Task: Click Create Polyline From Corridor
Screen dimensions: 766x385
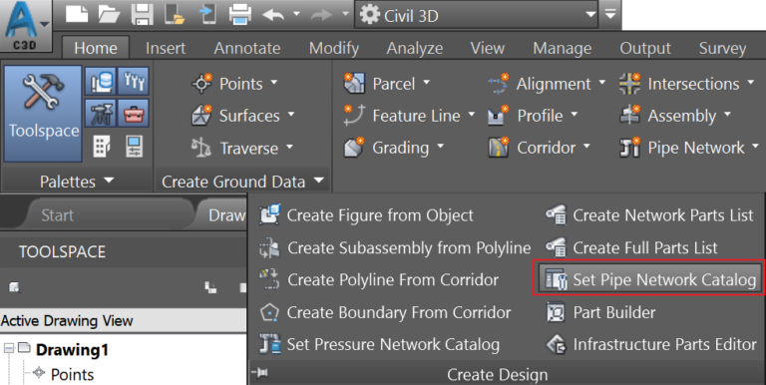Action: [379, 279]
